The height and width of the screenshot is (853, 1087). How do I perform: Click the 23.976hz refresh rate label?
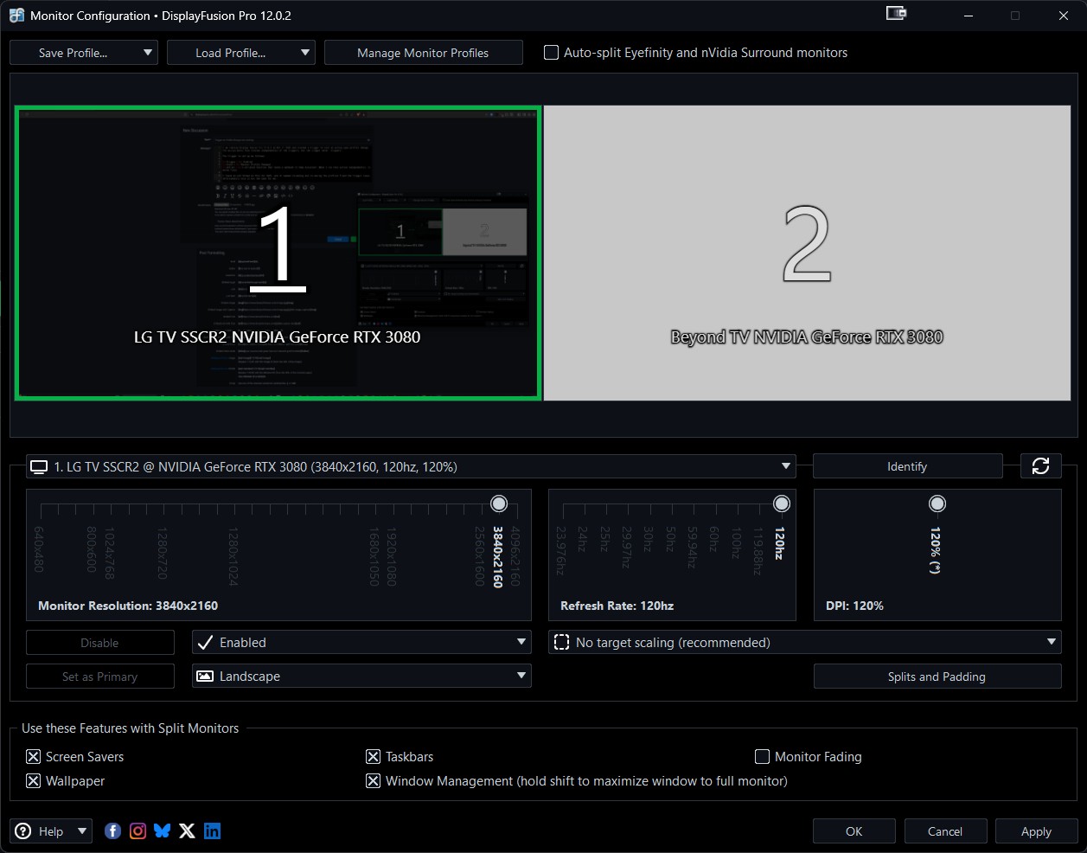tap(561, 551)
